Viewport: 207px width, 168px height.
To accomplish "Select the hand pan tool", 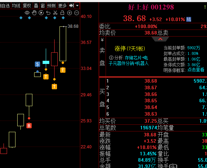I will pos(34,13).
